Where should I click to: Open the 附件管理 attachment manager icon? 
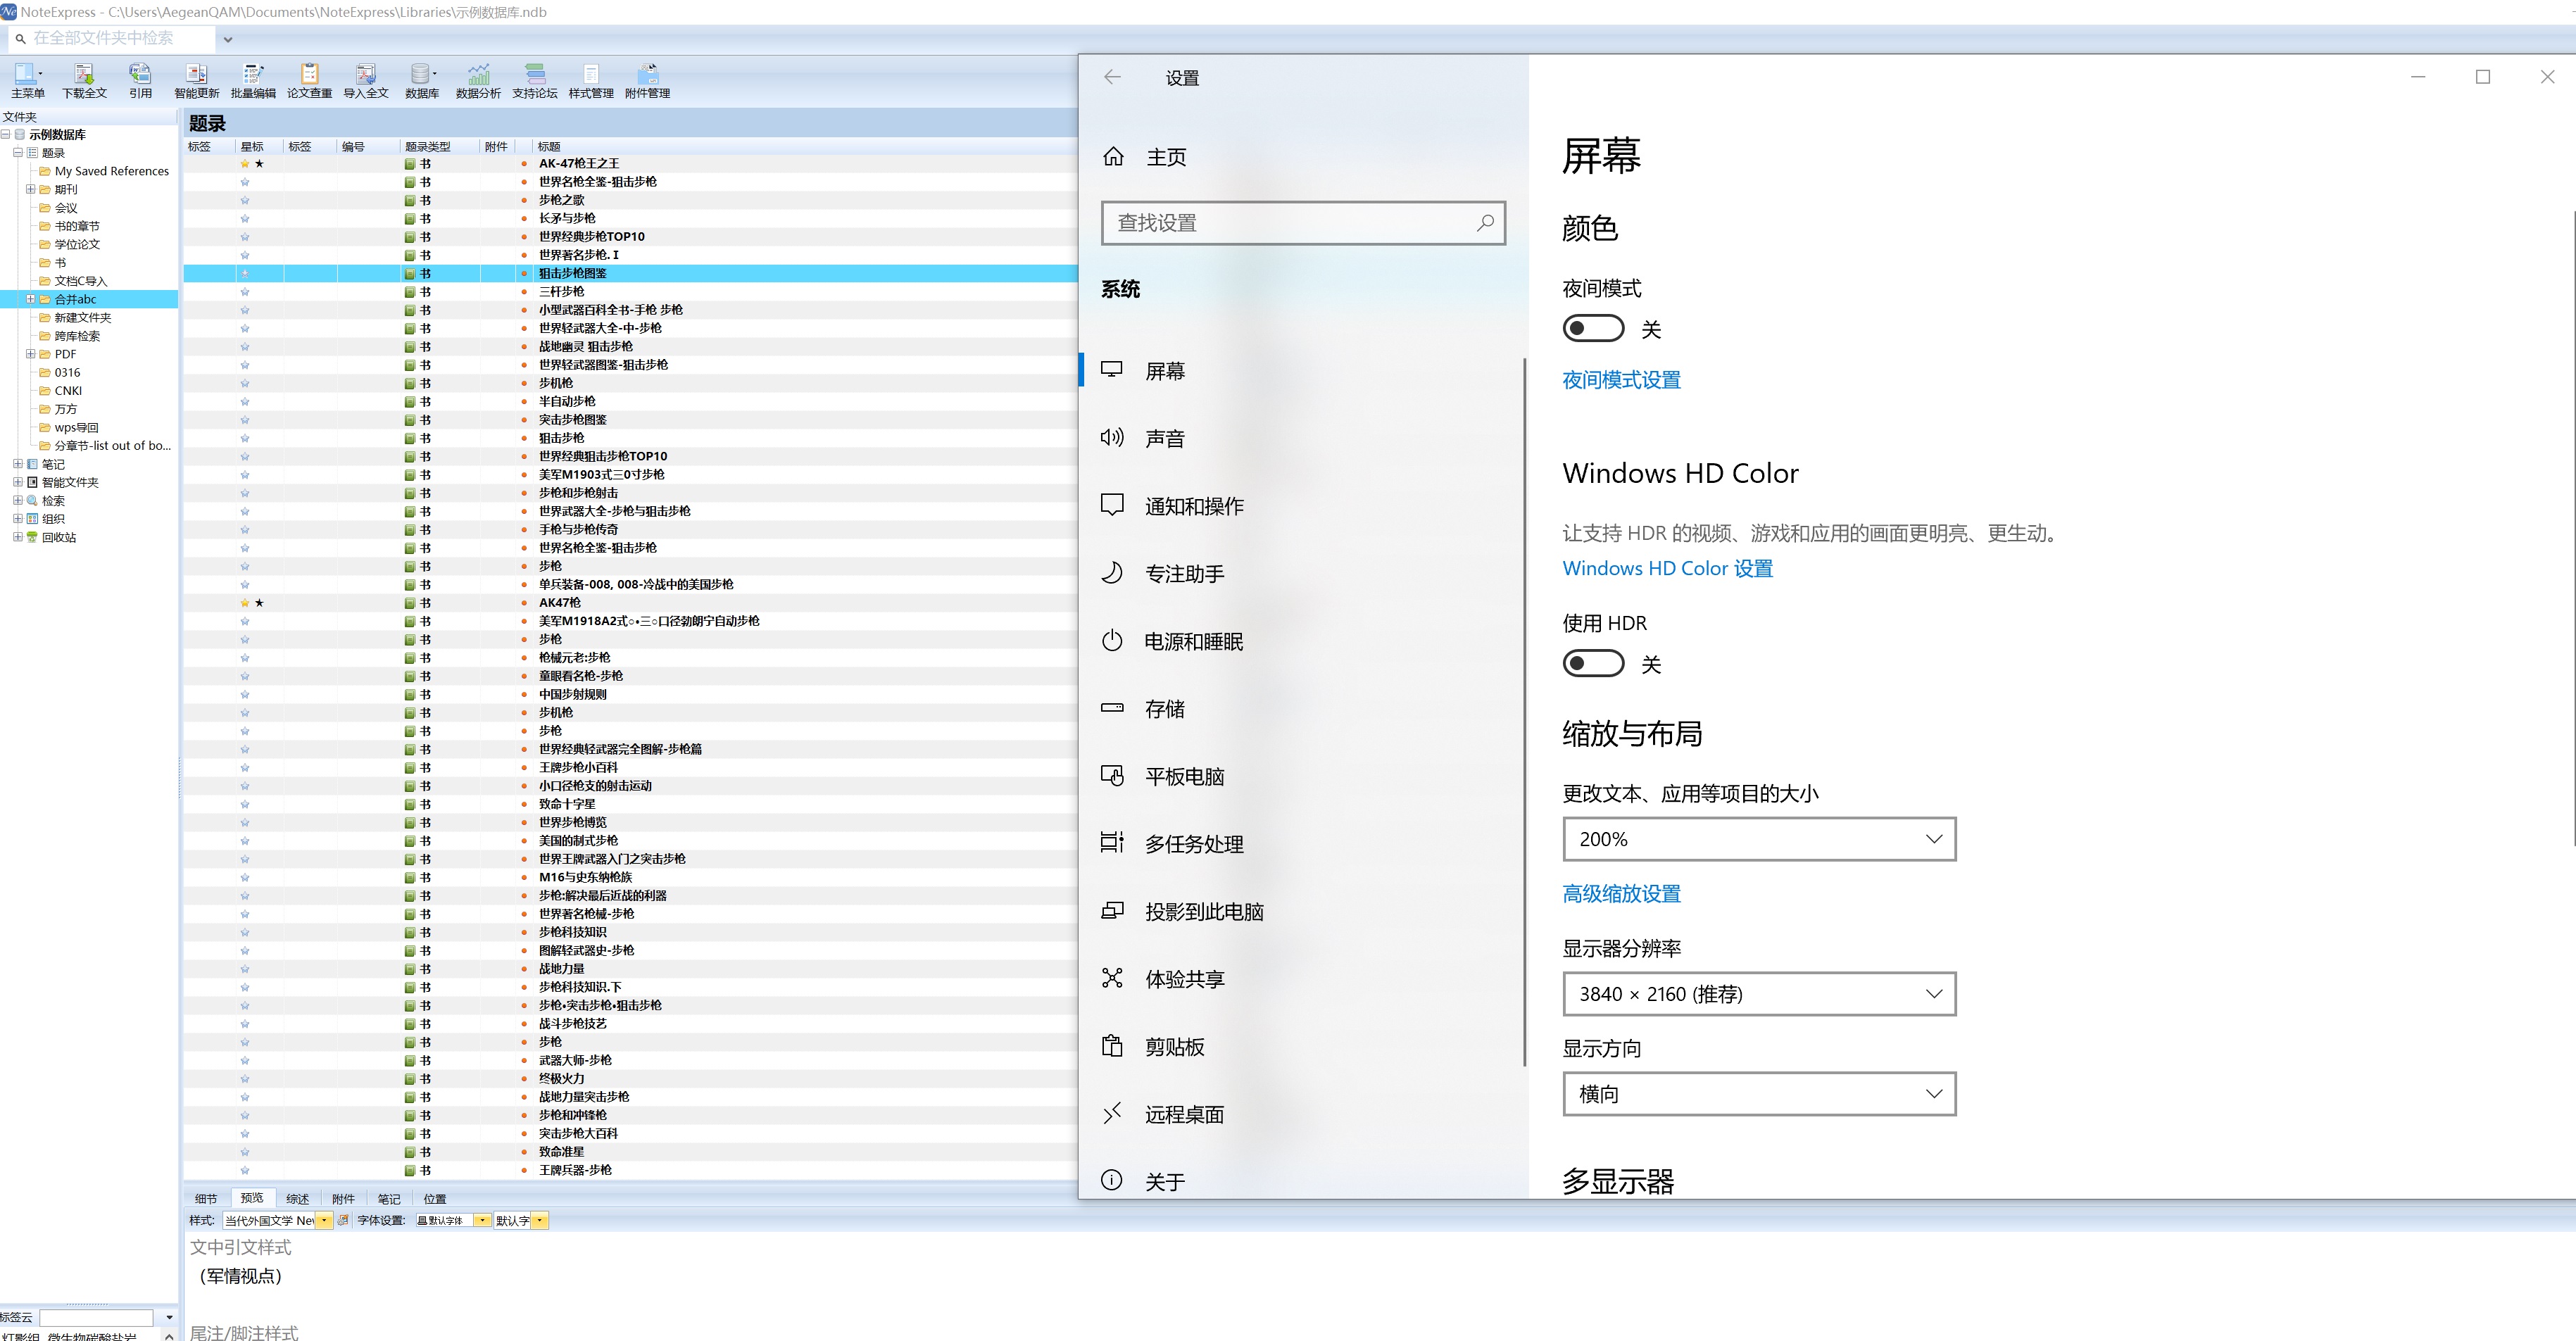[x=647, y=80]
